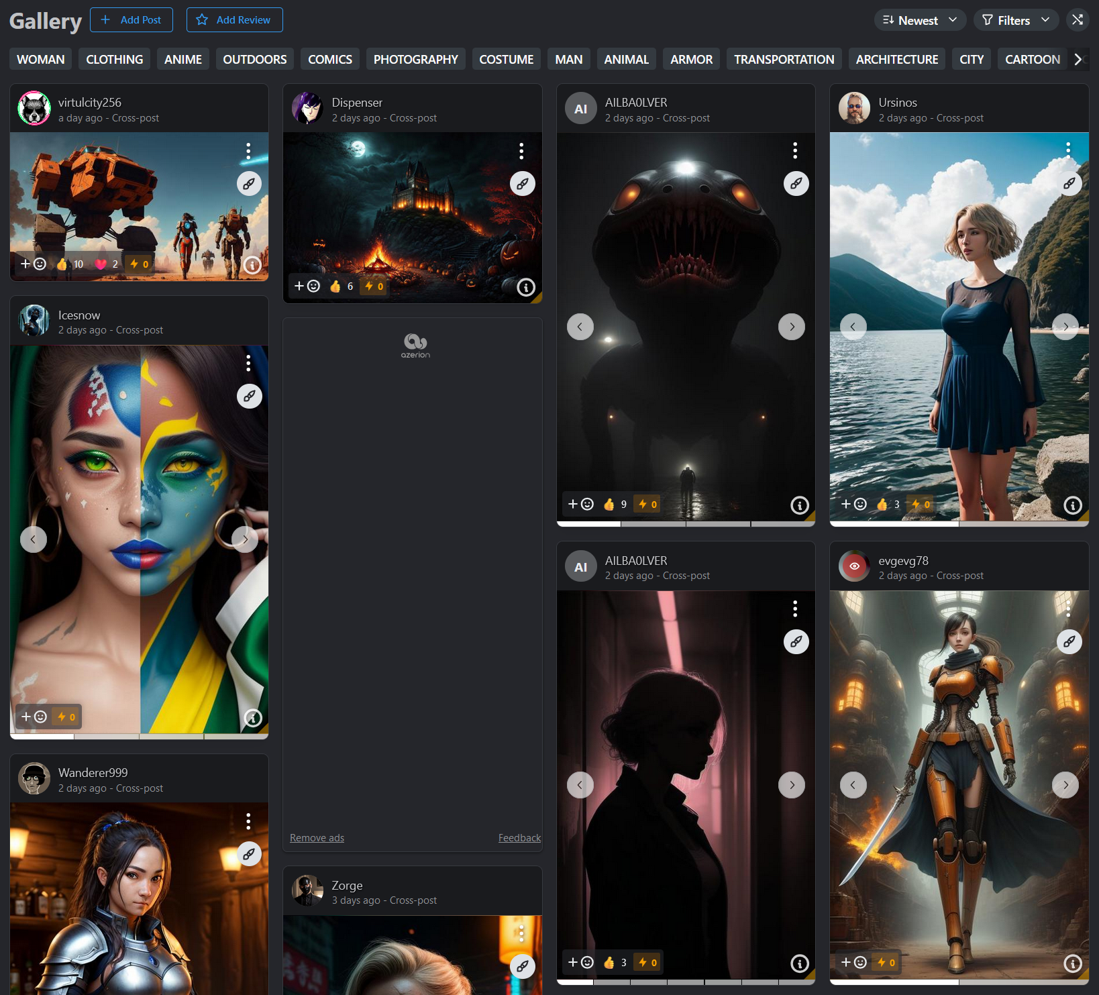
Task: Click the Add Post button
Action: [x=132, y=20]
